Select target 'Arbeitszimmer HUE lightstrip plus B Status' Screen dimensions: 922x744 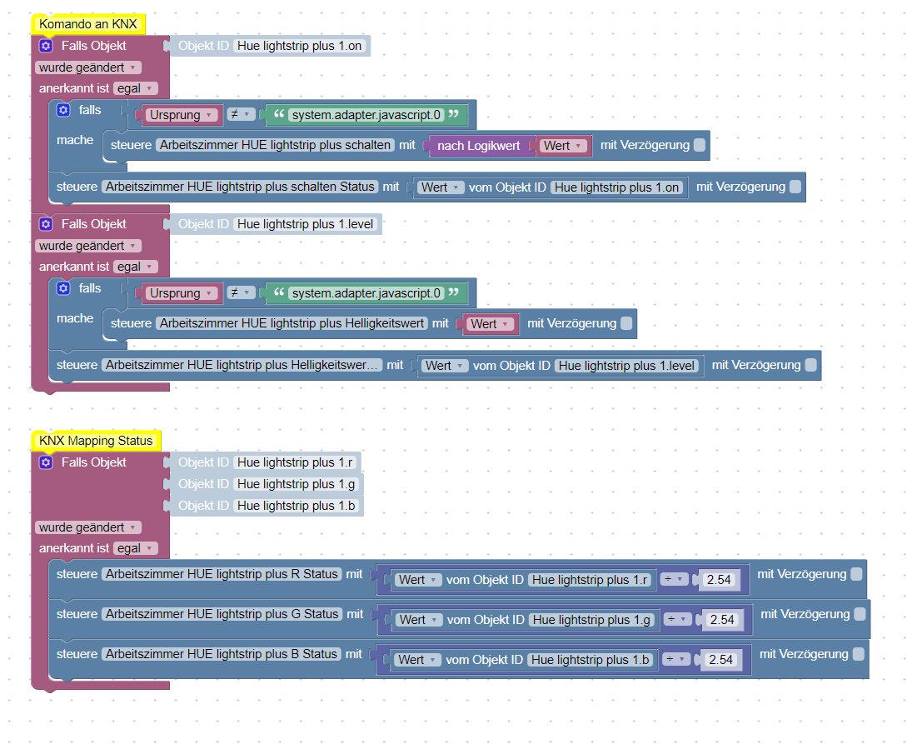222,654
